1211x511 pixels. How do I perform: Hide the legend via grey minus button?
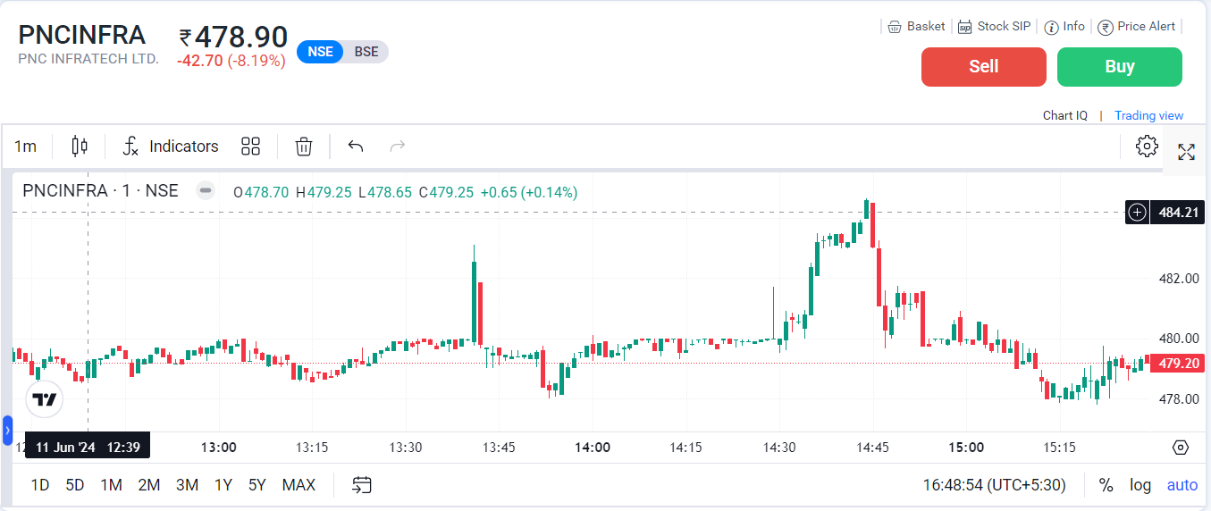tap(206, 191)
